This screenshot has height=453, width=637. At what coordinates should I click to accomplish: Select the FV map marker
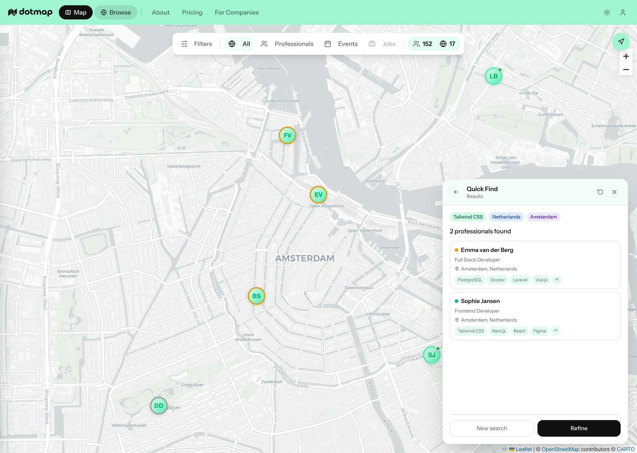point(287,135)
